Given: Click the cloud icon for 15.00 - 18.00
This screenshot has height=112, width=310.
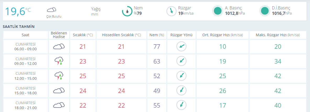Looking at the screenshot, I should 59,91.
